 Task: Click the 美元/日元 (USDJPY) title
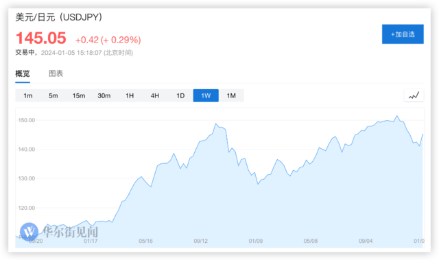click(58, 17)
